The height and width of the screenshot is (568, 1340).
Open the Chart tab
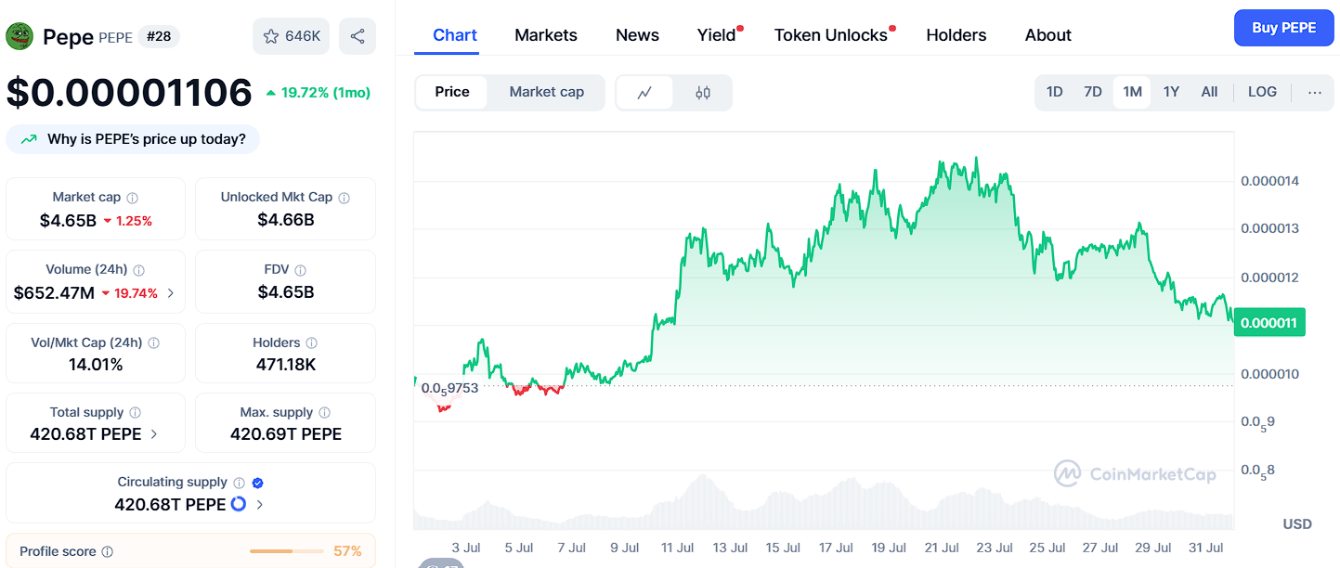point(455,35)
